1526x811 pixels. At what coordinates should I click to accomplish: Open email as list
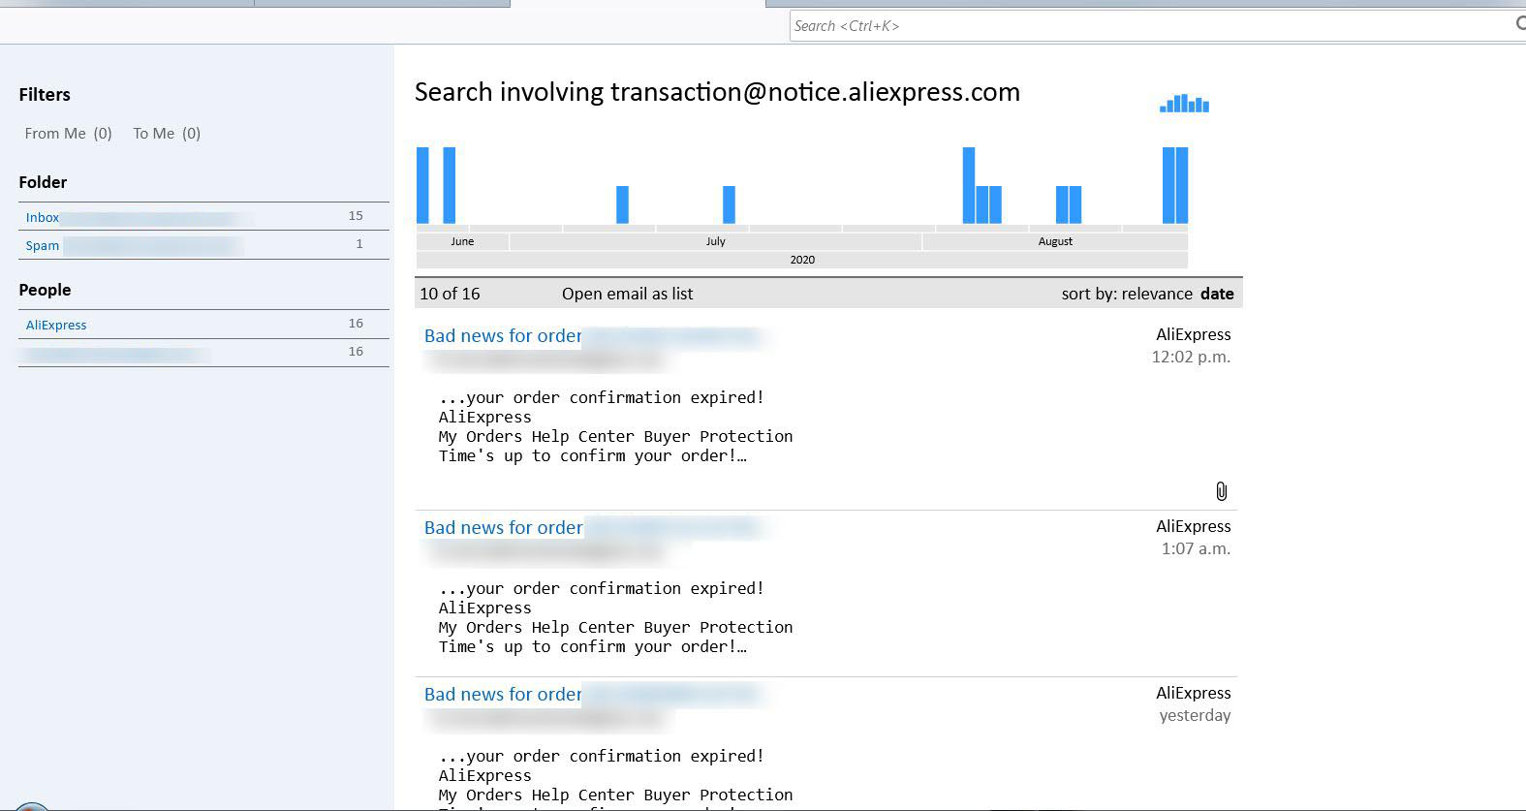point(627,294)
